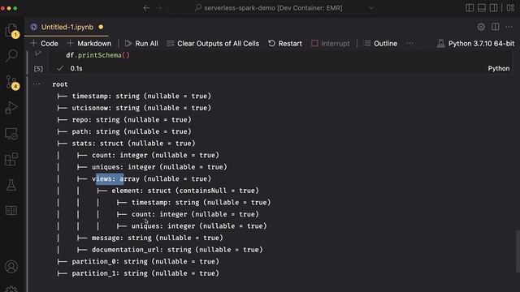Click the 'documentation_url: string' line
Viewport: 520px width, 292px height.
[x=170, y=250]
